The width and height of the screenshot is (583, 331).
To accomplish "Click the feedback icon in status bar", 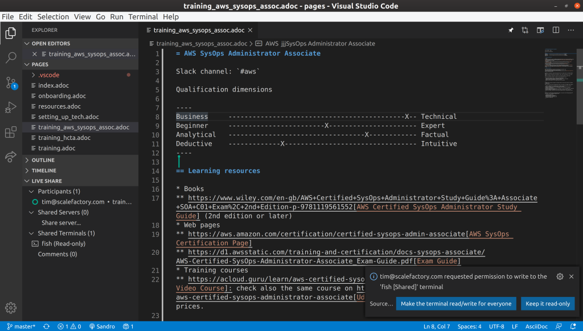I will pos(559,326).
